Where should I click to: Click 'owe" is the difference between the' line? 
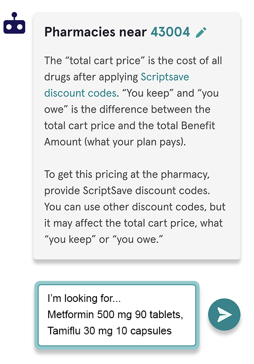click(x=127, y=109)
